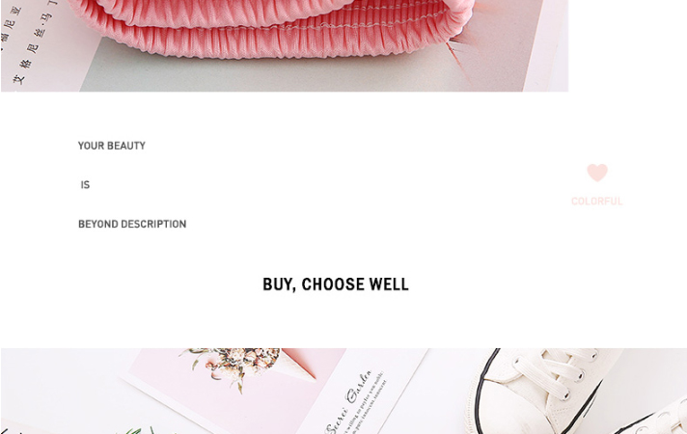Click the Secret Garden script title

(x=349, y=403)
